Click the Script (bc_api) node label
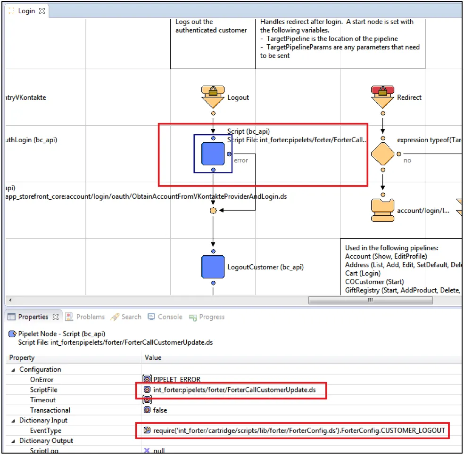The image size is (464, 455). click(x=249, y=131)
